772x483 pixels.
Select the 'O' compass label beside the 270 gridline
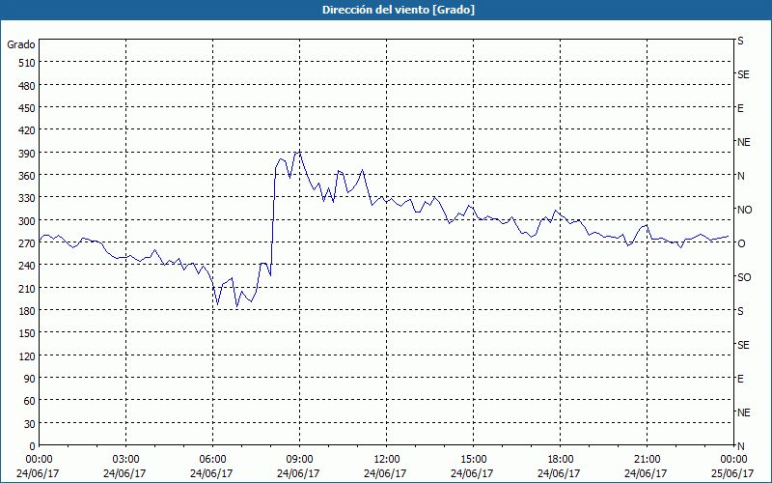click(741, 243)
